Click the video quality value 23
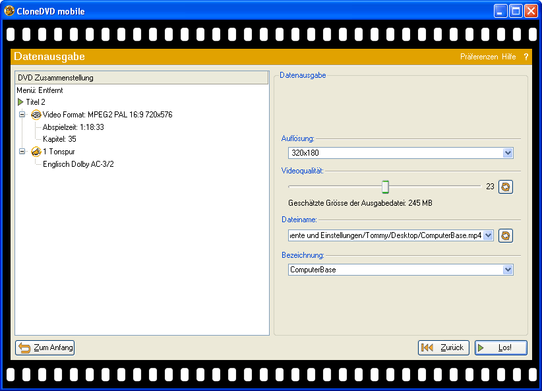 pos(490,187)
